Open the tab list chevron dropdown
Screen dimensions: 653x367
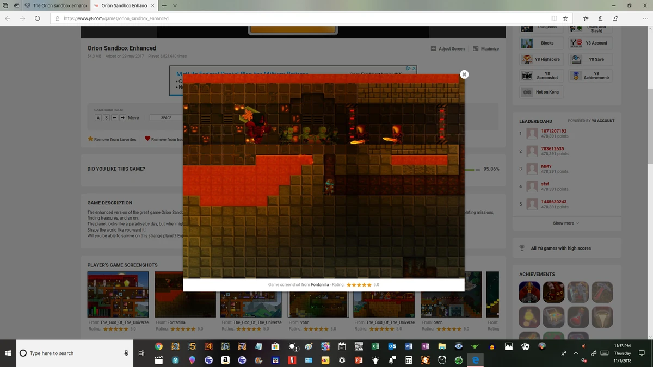[x=173, y=5]
